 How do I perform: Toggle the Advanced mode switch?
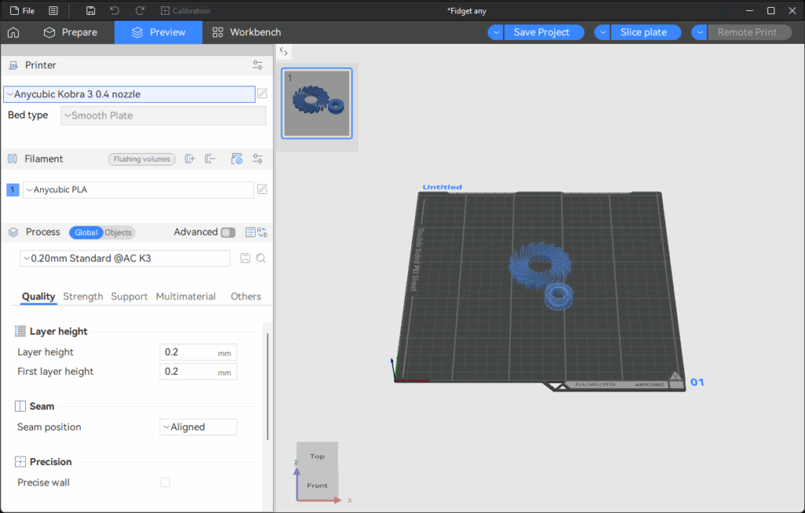click(227, 233)
